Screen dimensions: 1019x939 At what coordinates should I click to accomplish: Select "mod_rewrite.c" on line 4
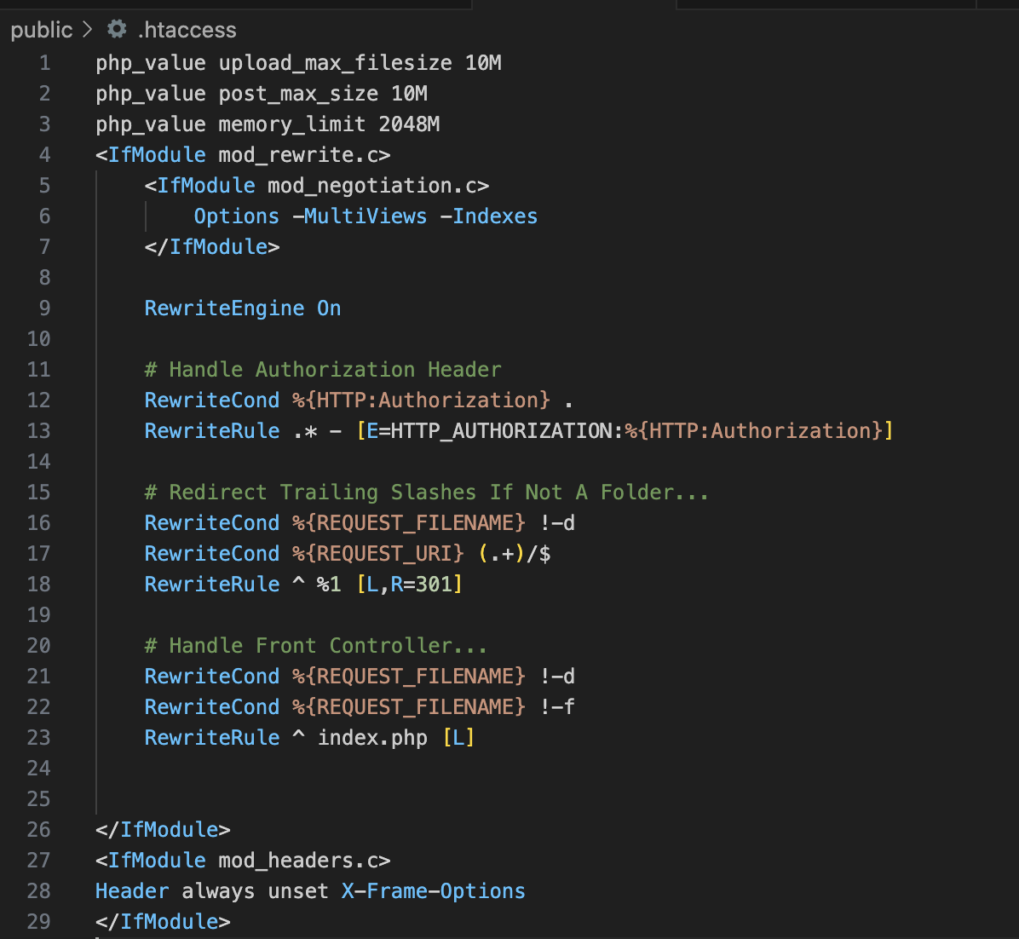(x=297, y=154)
